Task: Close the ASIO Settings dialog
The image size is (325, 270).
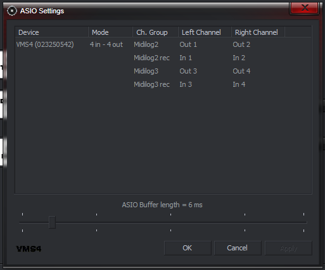Action: coord(305,8)
